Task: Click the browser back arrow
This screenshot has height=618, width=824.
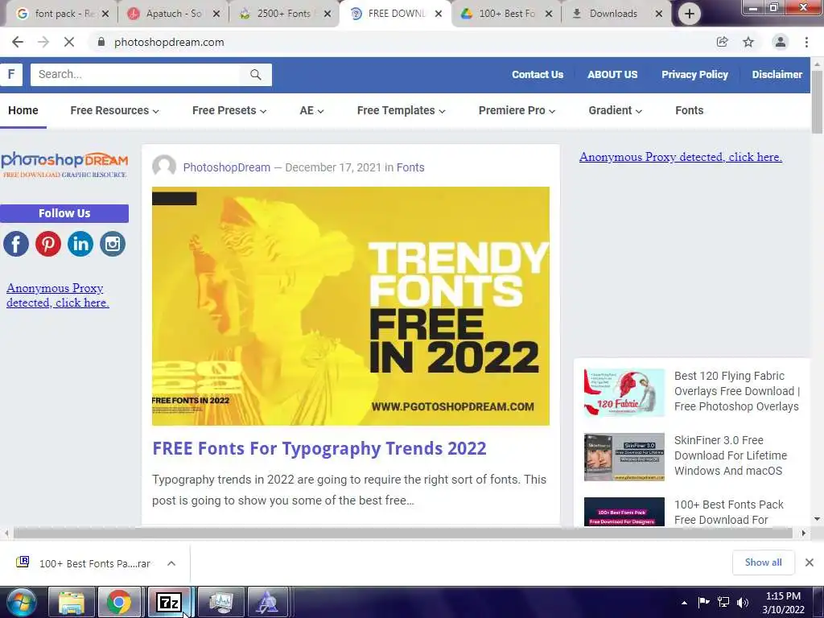Action: coord(18,42)
